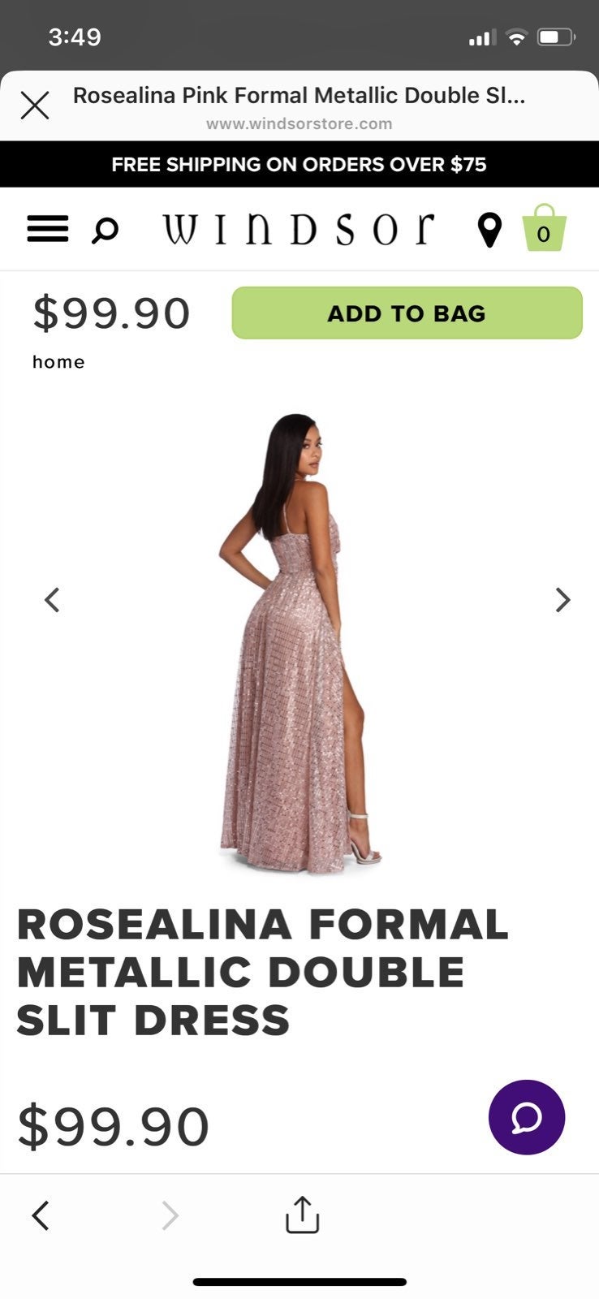Screen dimensions: 599x1299
Task: Tap the Rosealina Formal Metallic Dress title
Action: tap(263, 972)
